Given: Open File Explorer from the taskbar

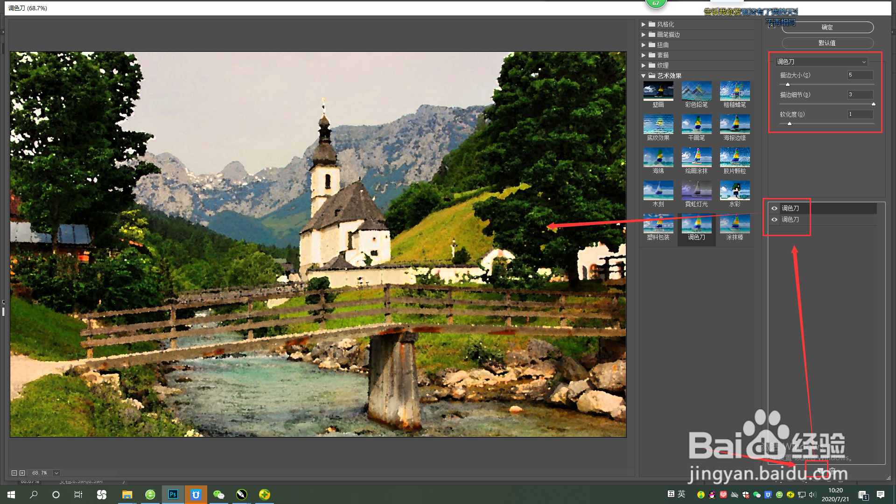Looking at the screenshot, I should pyautogui.click(x=127, y=495).
